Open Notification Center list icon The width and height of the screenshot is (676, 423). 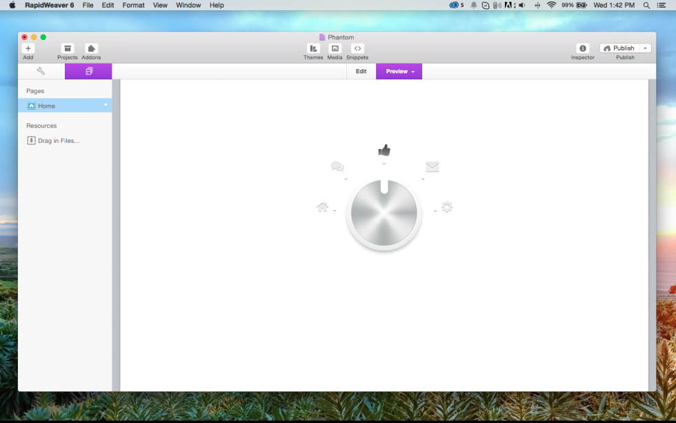click(x=661, y=5)
